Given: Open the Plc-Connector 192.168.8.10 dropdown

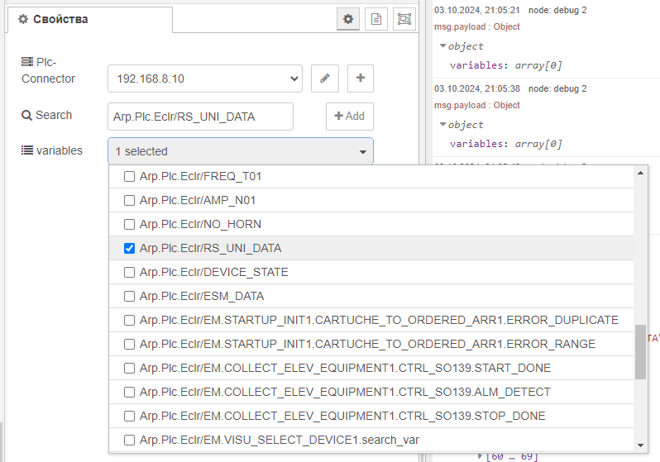Looking at the screenshot, I should (204, 79).
